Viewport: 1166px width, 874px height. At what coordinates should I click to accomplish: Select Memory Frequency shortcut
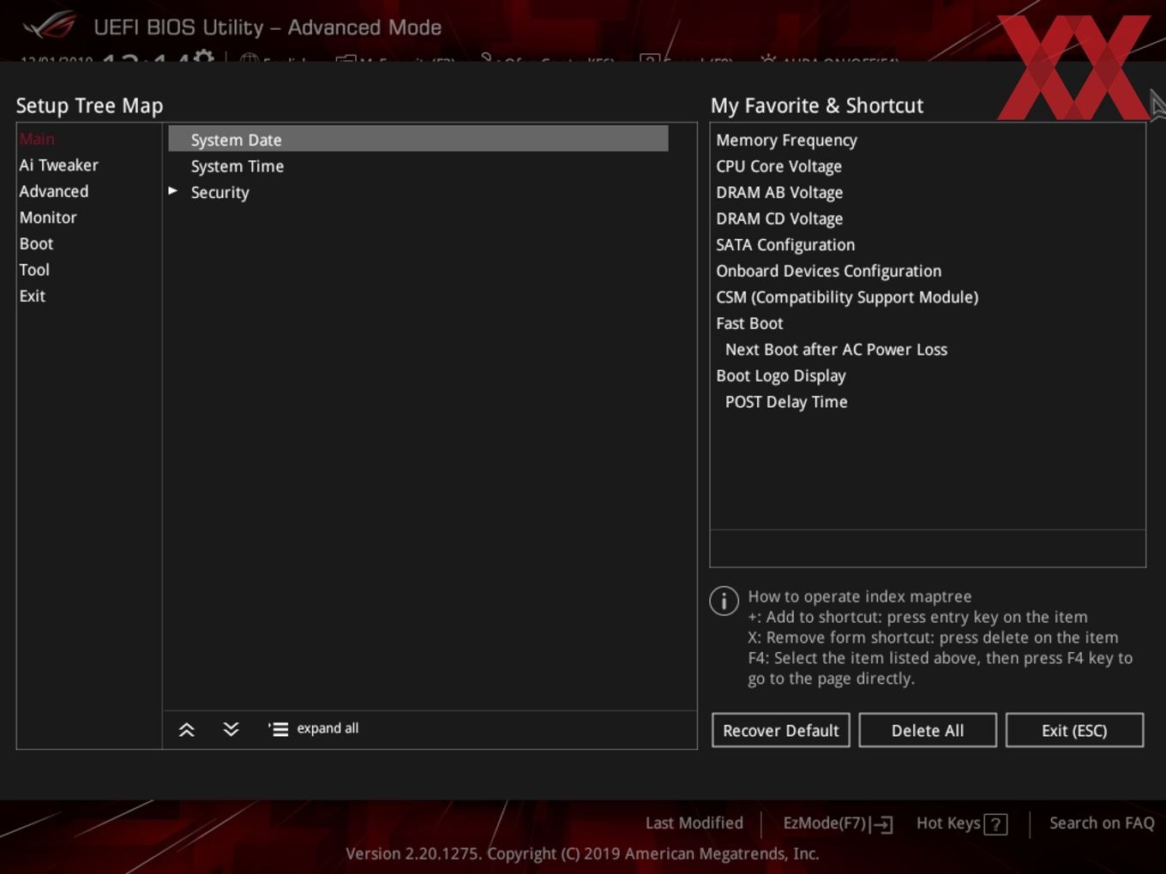tap(786, 141)
